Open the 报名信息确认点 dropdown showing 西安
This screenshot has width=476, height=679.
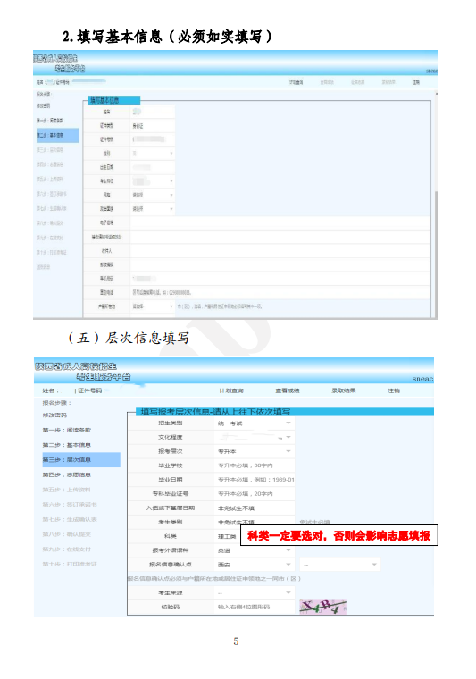point(254,565)
